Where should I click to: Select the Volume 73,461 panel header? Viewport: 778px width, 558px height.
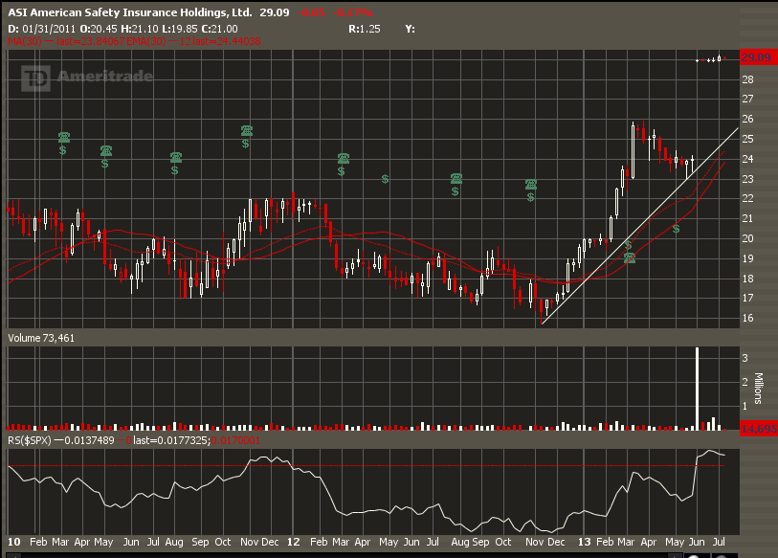click(41, 338)
